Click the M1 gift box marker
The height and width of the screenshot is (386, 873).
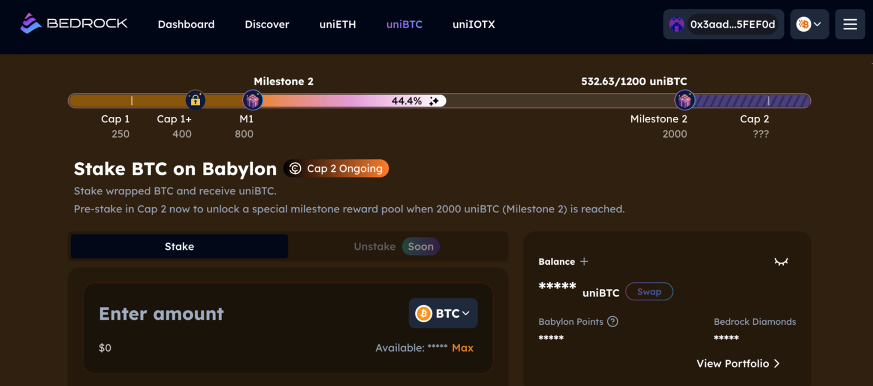pyautogui.click(x=252, y=100)
